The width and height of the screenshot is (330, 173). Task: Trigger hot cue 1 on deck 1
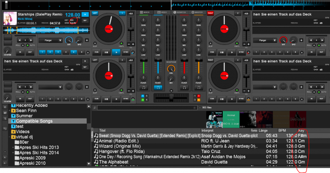tap(42, 52)
